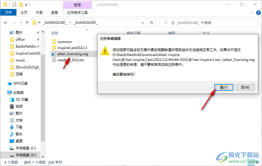262x166 pixels.
Task: Click the 否(N) button in the dialog
Action: (245, 87)
